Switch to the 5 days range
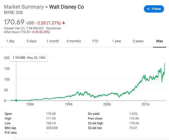 (x=31, y=41)
